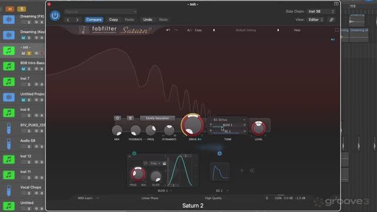Click the Undo button in header
This screenshot has height=212, width=377.
pyautogui.click(x=148, y=19)
